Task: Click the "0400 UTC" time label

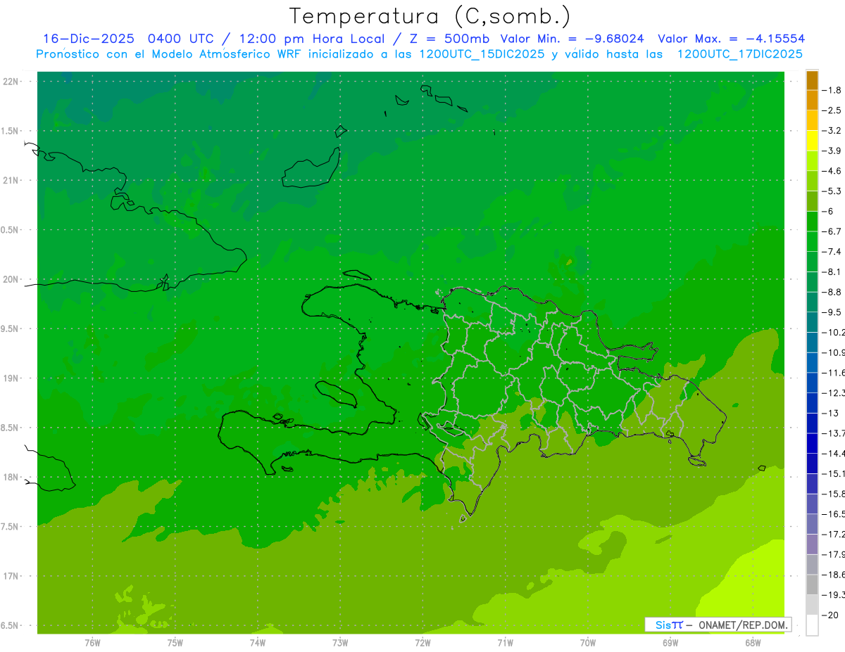Action: (180, 39)
